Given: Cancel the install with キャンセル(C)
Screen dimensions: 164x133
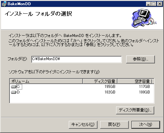Looking at the screenshot, I should tap(83, 125).
